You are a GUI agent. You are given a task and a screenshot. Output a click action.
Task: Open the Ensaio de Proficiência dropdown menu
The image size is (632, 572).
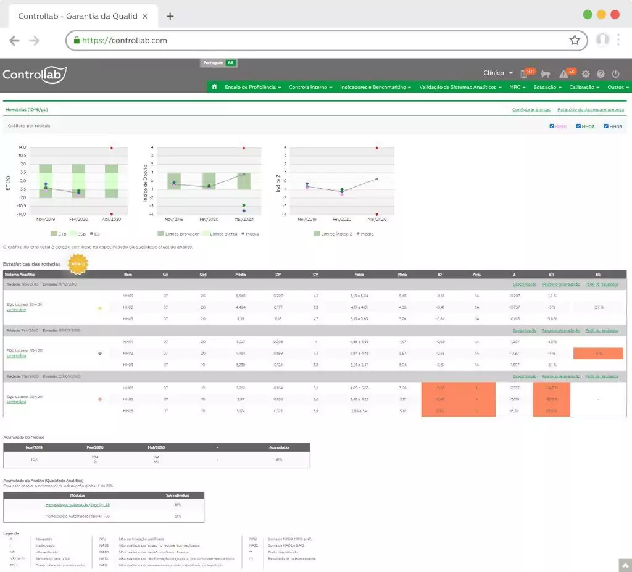253,87
